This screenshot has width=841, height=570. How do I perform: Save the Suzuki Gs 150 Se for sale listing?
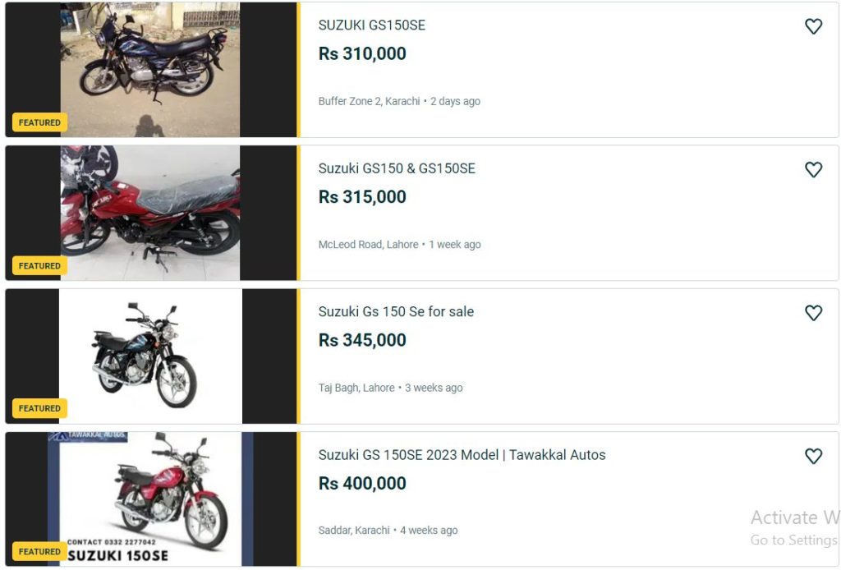click(x=813, y=312)
